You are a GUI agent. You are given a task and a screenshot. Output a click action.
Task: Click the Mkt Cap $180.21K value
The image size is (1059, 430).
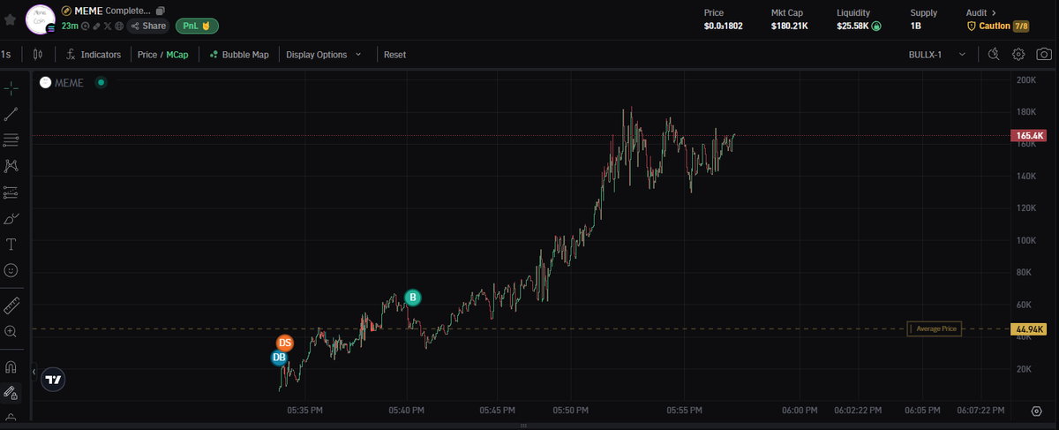tap(789, 26)
